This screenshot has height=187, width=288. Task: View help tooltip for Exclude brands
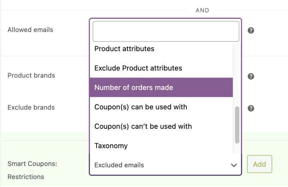click(x=251, y=108)
